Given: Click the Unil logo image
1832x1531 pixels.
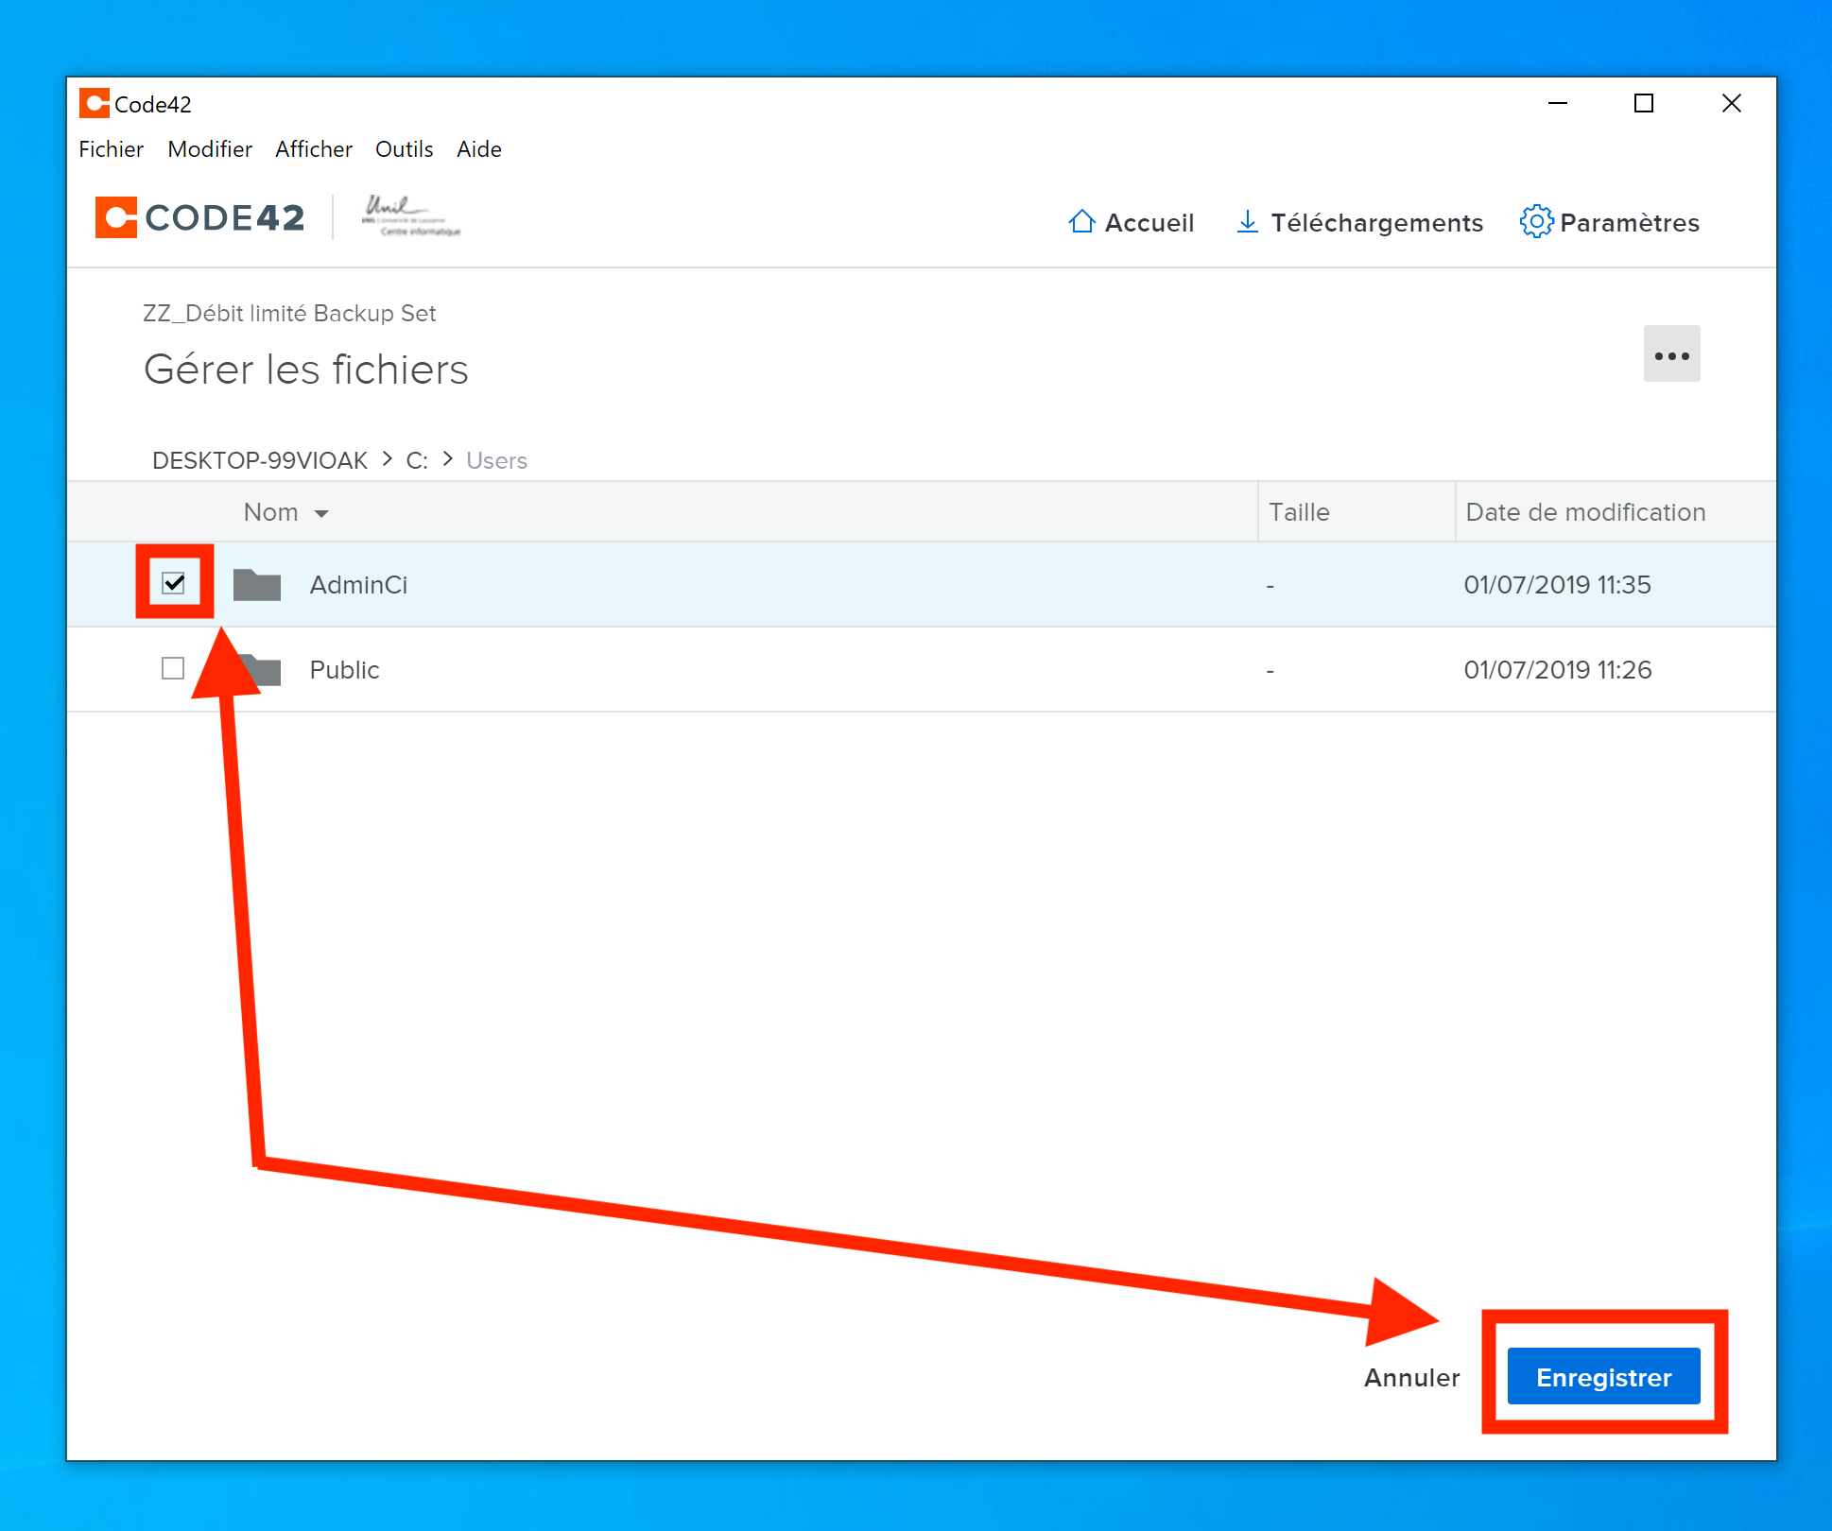Looking at the screenshot, I should (x=409, y=216).
